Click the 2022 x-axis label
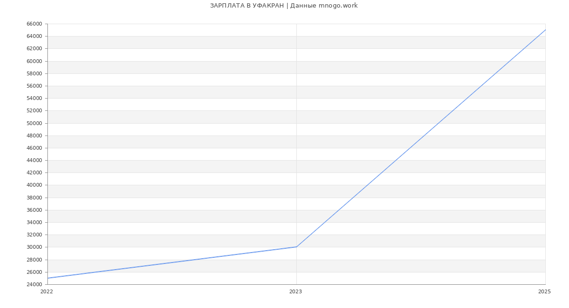This screenshot has height=308, width=569. 46,291
